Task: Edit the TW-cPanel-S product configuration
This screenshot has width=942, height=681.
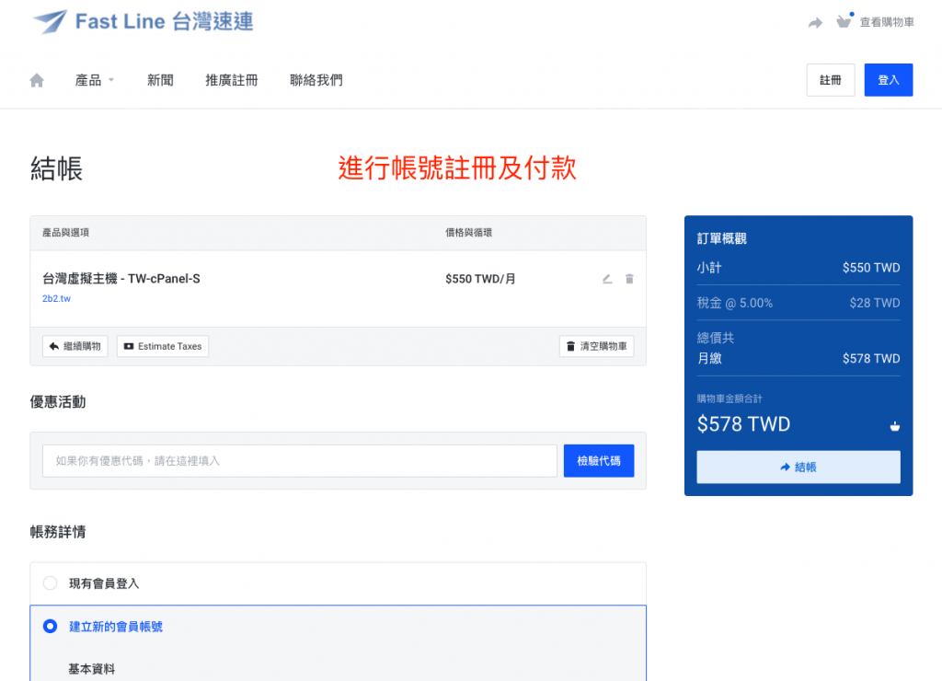Action: 607,279
